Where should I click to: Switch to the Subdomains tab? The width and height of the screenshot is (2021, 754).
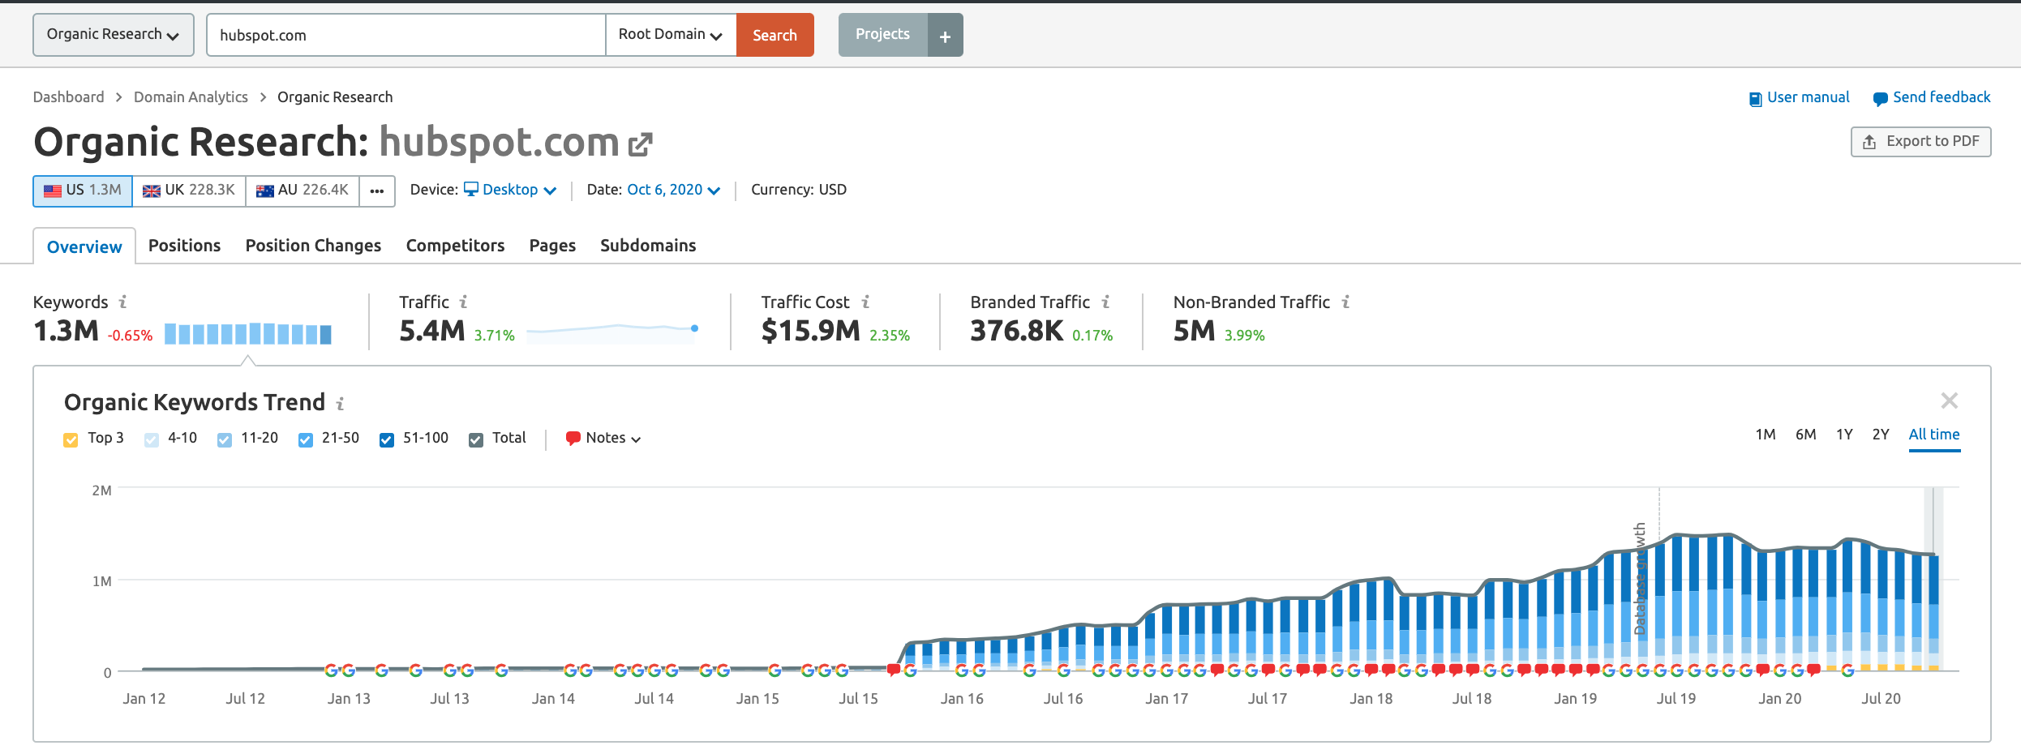[x=648, y=246]
